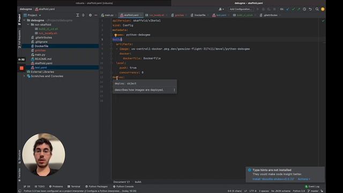Open the Favorites side panel
The width and height of the screenshot is (343, 193).
point(19,175)
